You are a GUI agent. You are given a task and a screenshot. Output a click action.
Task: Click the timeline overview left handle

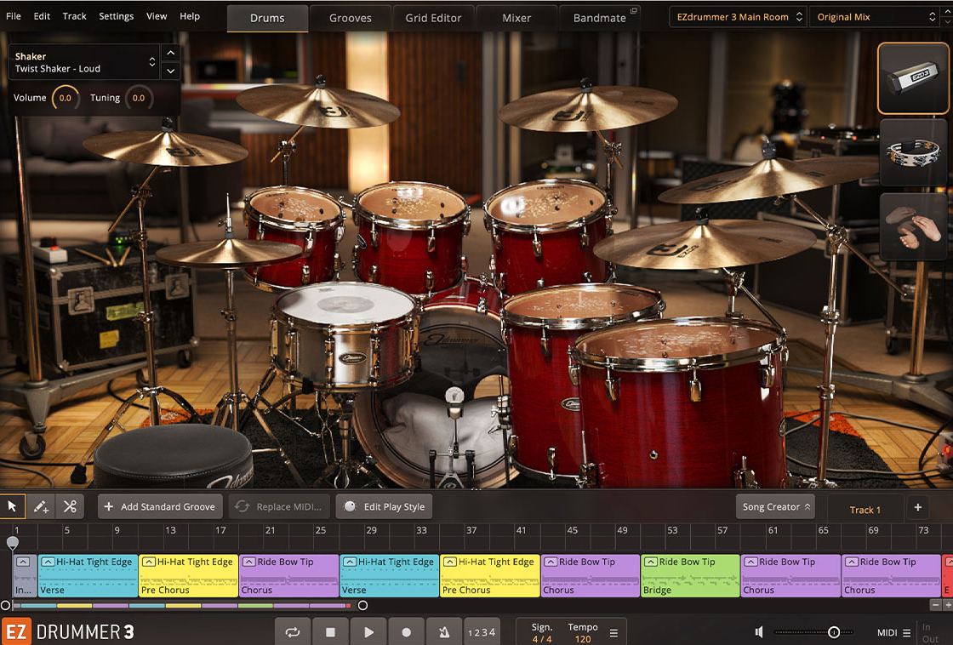(x=5, y=606)
